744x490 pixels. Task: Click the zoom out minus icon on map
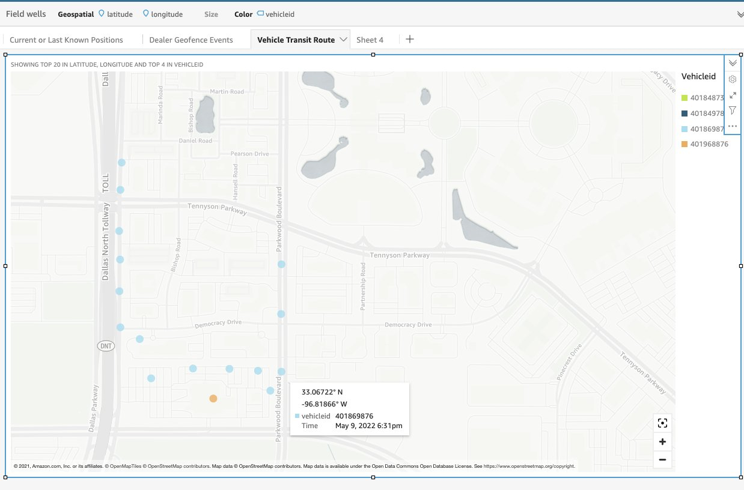tap(662, 459)
